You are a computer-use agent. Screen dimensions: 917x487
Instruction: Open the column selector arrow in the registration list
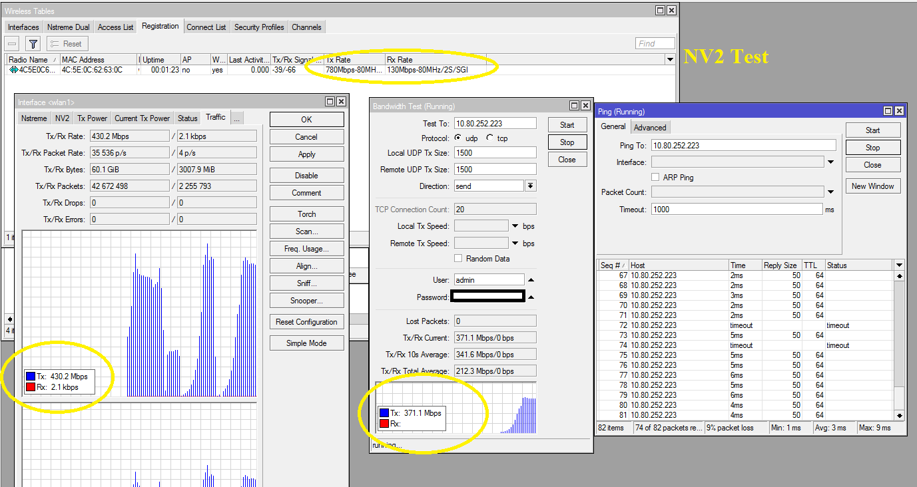(x=670, y=59)
